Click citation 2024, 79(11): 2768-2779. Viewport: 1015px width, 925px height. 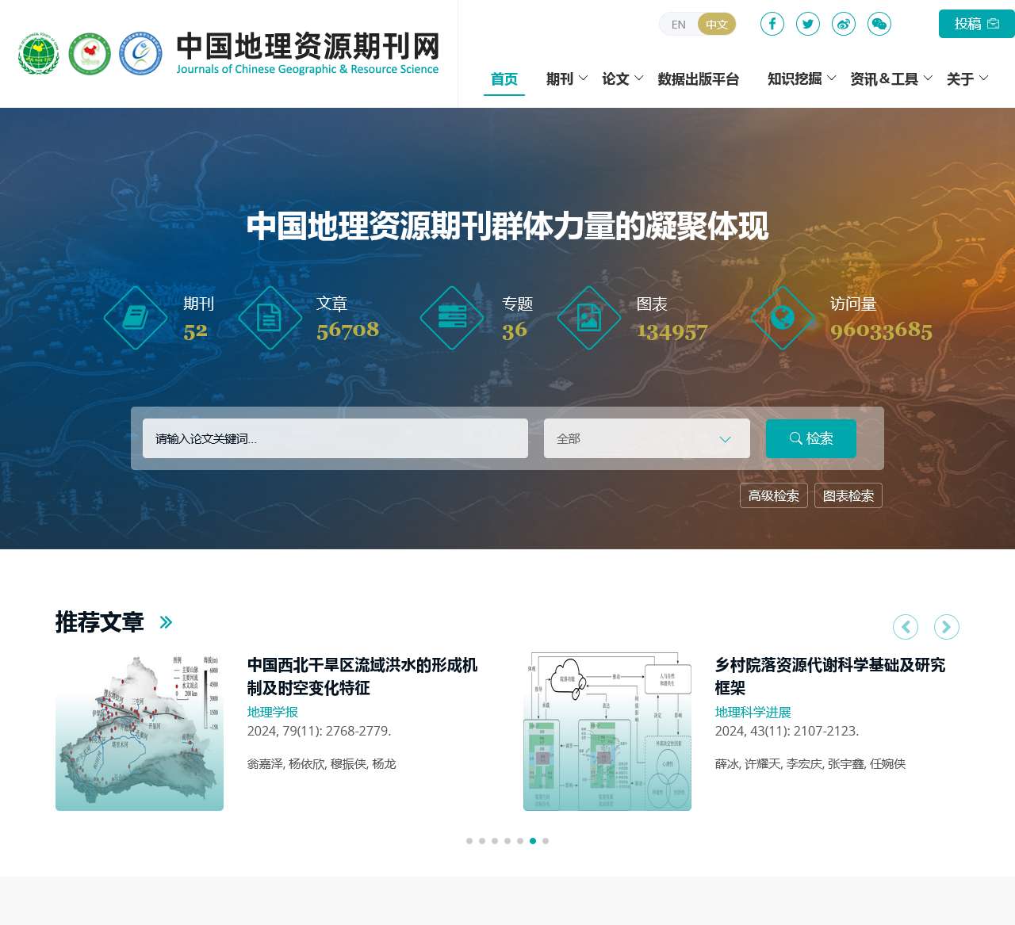pyautogui.click(x=320, y=731)
